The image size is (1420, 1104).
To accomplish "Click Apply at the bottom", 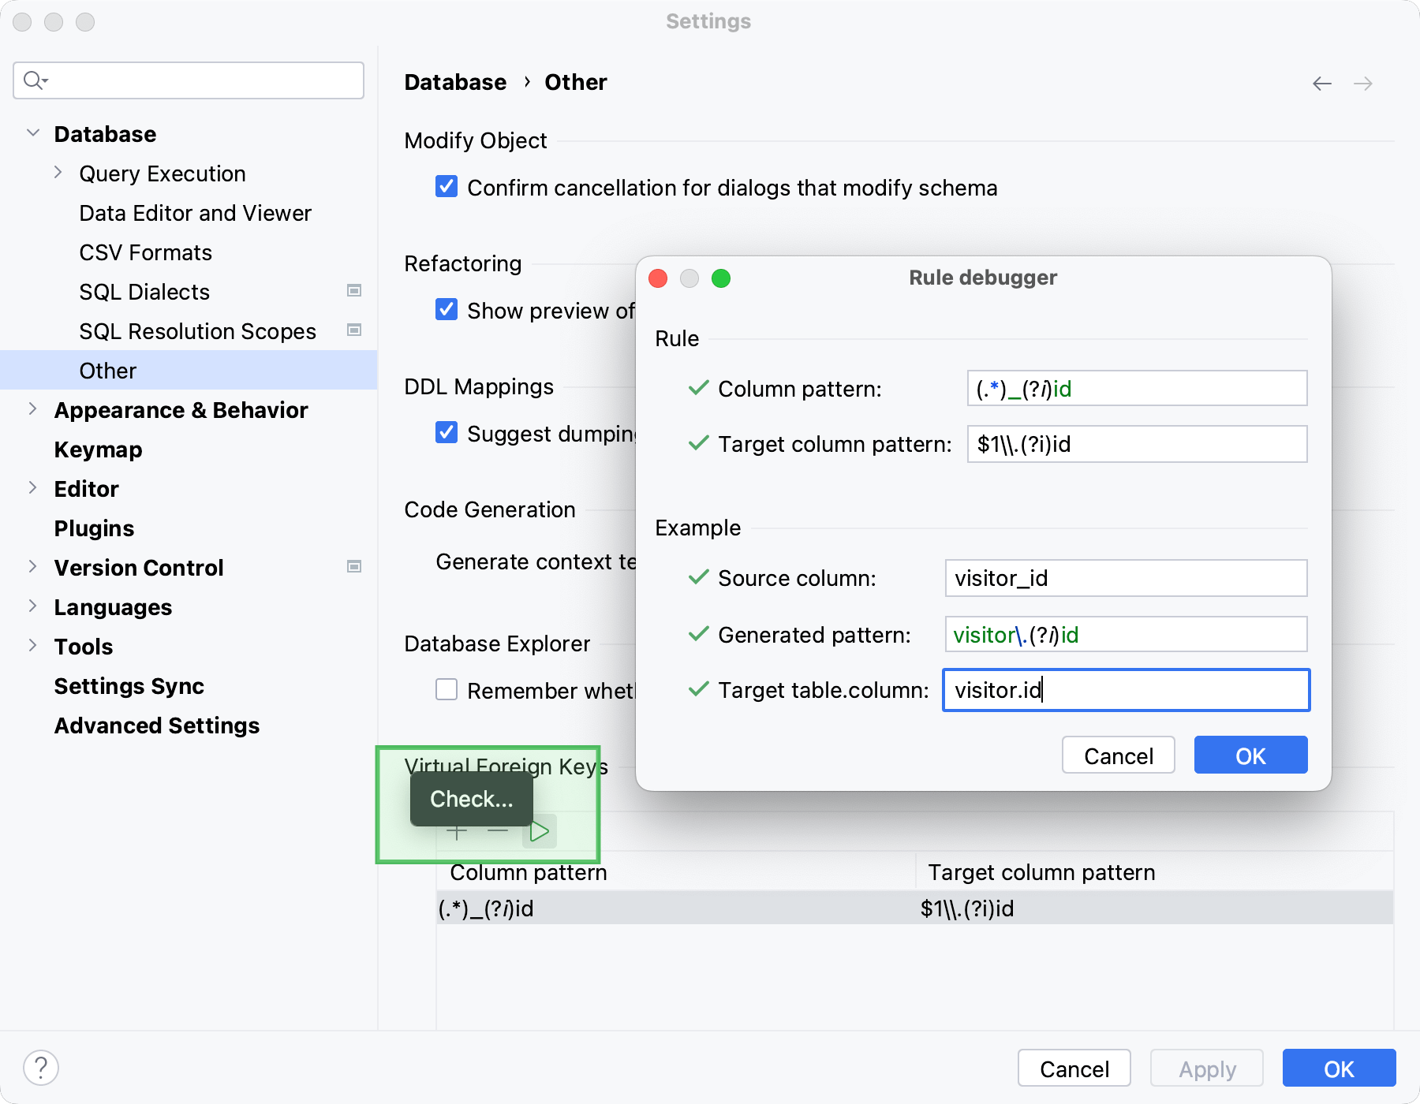I will [1206, 1069].
